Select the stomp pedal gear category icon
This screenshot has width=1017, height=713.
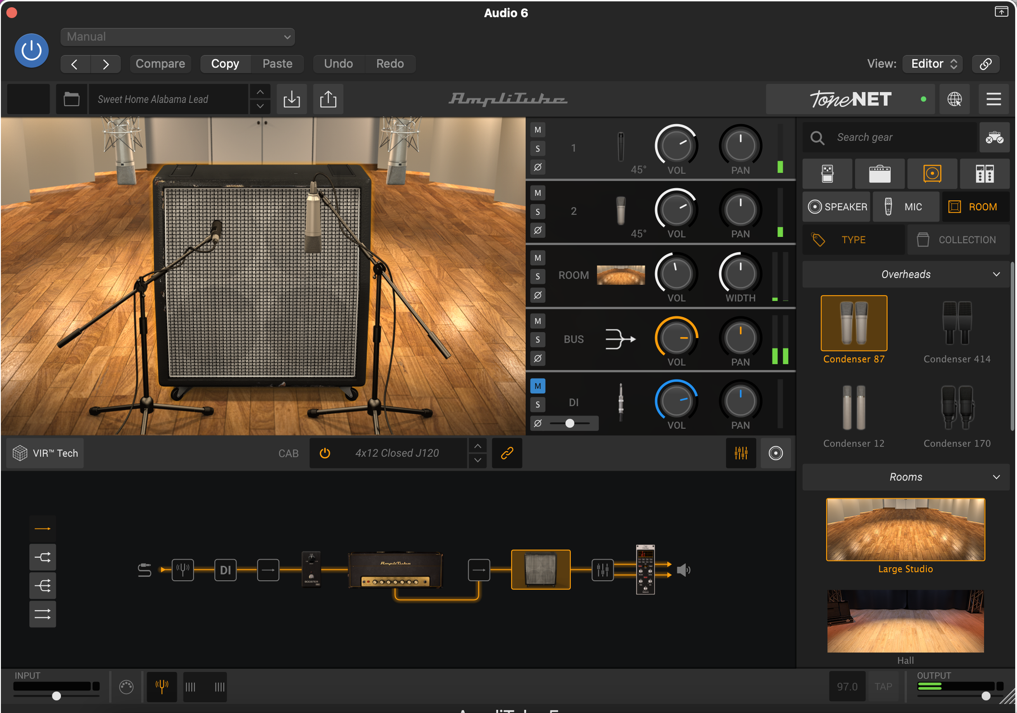pos(827,174)
